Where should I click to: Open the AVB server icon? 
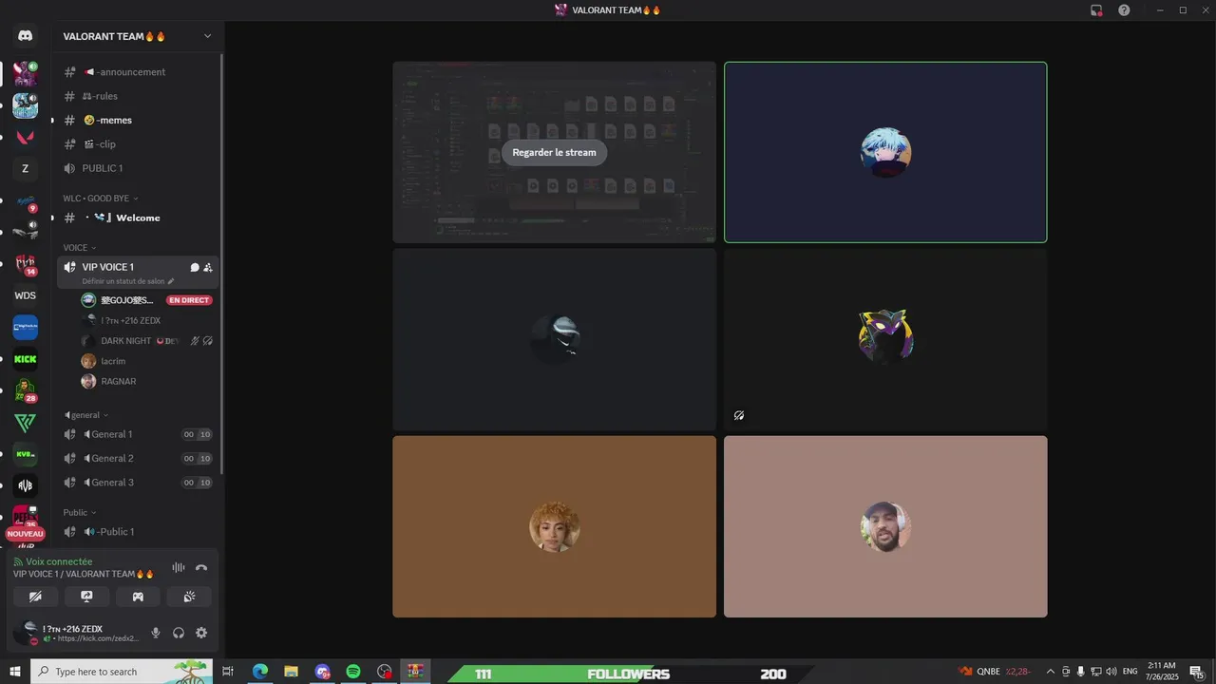(x=26, y=485)
